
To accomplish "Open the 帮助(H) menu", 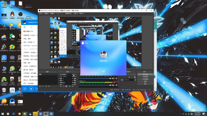I will point(82,14).
